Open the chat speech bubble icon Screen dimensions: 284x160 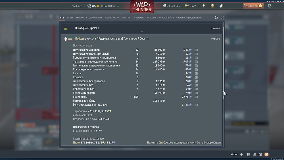[x=260, y=154]
